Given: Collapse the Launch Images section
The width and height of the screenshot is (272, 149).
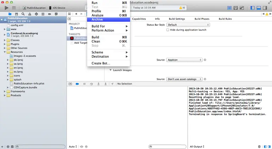Looking at the screenshot, I should click(x=110, y=70).
